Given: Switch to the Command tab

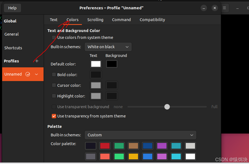Looking at the screenshot, I should (121, 20).
